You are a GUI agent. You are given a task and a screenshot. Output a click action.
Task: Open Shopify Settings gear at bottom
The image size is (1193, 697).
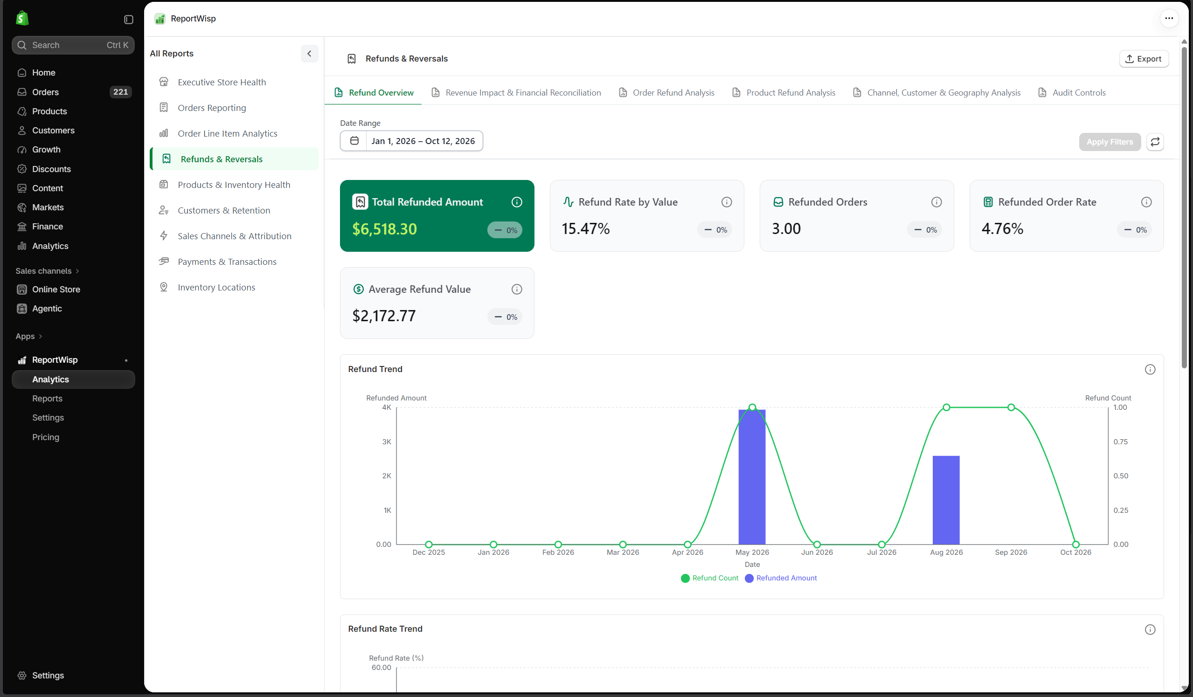[x=22, y=675]
